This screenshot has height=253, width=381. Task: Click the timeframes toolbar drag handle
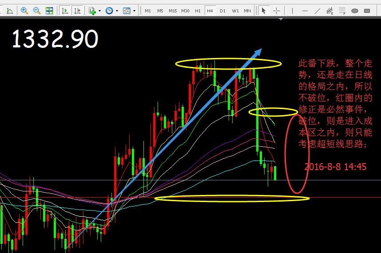coord(140,11)
